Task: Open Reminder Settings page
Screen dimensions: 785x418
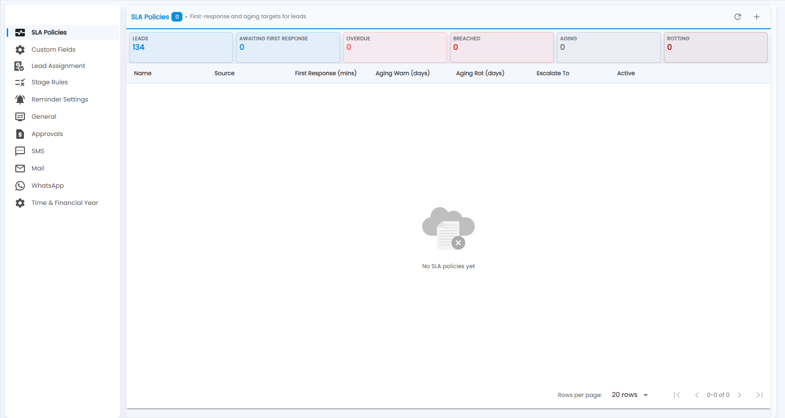Action: pyautogui.click(x=63, y=100)
